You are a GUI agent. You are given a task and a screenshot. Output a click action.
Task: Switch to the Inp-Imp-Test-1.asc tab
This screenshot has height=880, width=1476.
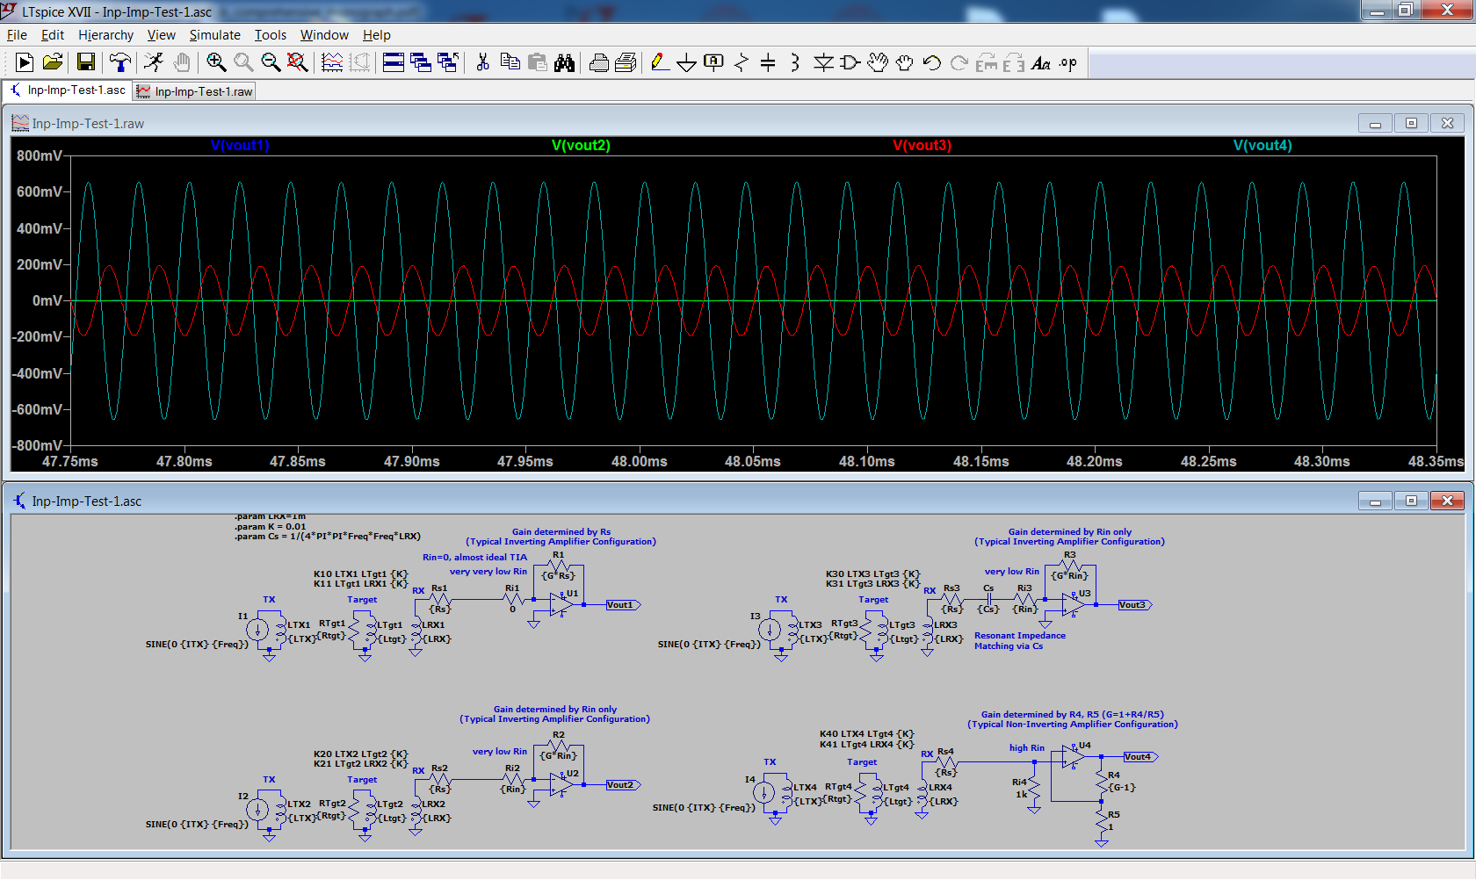point(68,90)
